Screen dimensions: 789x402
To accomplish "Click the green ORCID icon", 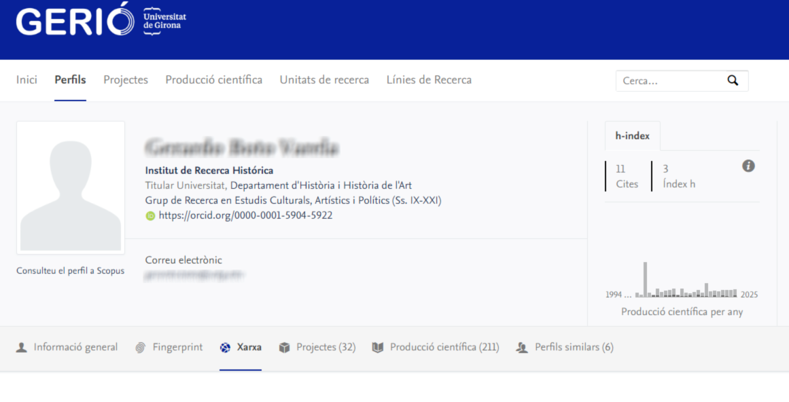I will (150, 216).
